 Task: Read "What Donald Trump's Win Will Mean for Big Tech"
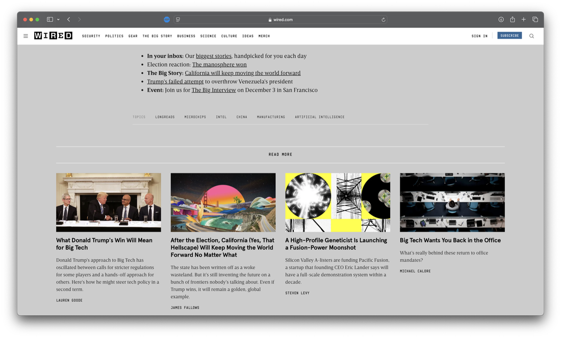tap(104, 244)
